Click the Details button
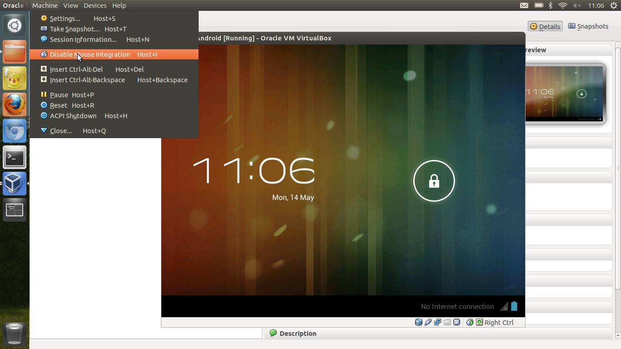 click(545, 26)
